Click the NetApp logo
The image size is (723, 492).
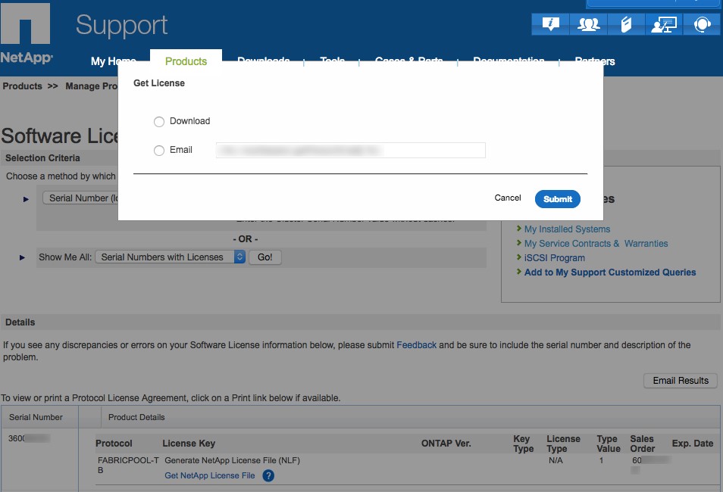point(26,33)
